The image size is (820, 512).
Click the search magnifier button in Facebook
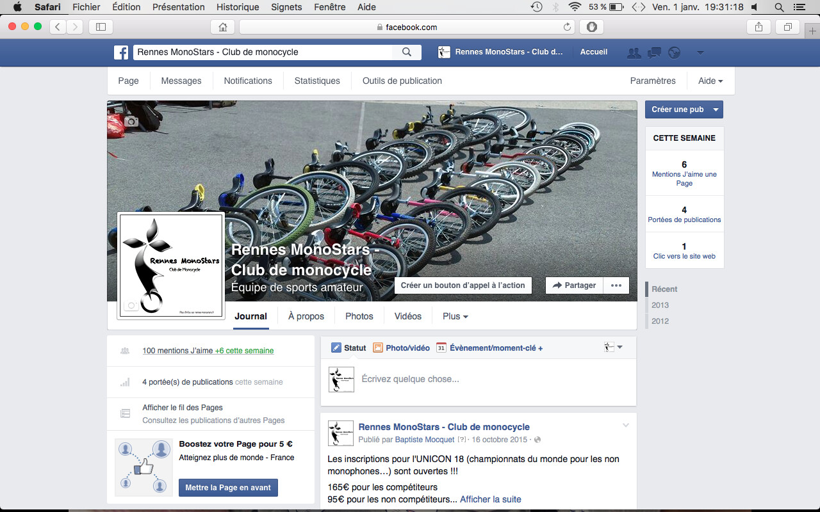407,52
